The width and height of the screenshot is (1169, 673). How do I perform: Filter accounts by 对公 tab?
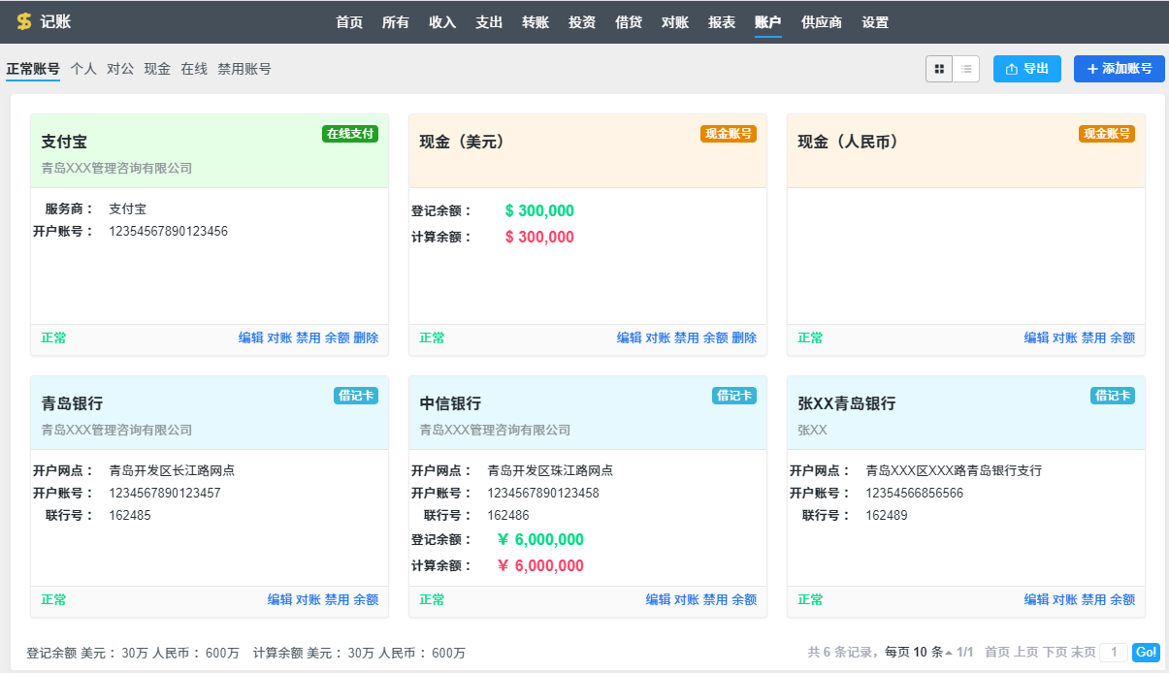pyautogui.click(x=120, y=69)
